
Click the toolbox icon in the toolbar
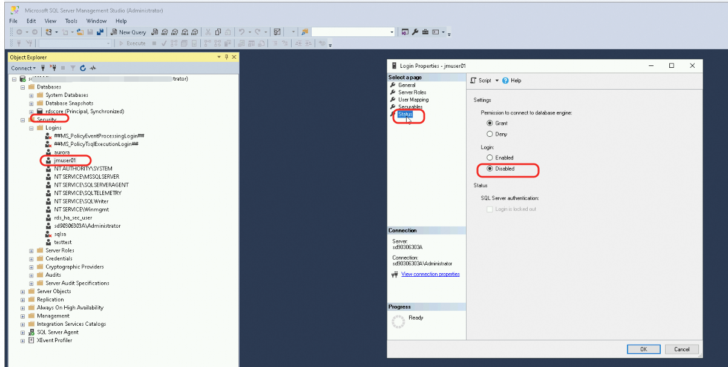pyautogui.click(x=425, y=32)
